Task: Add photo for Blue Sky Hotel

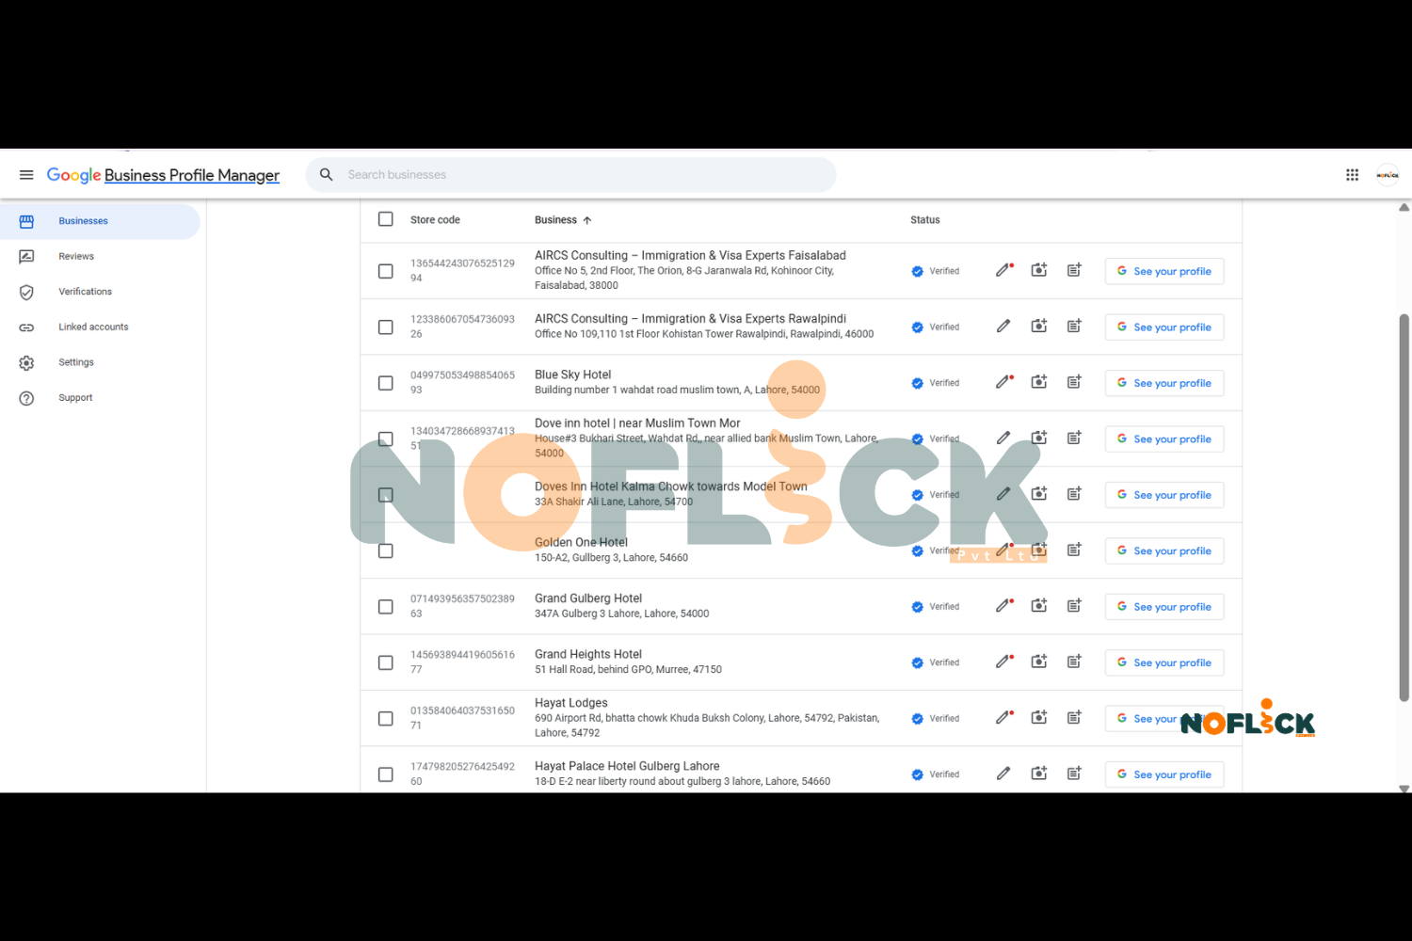Action: [1039, 382]
